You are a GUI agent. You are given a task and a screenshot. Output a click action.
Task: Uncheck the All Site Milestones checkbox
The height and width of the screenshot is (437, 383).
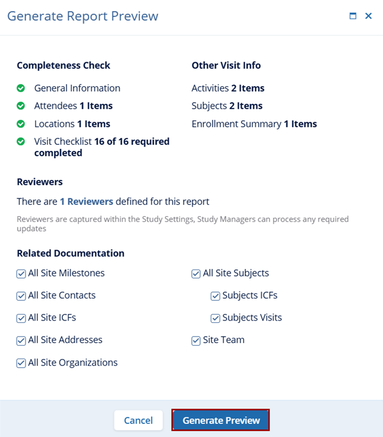[x=21, y=274]
